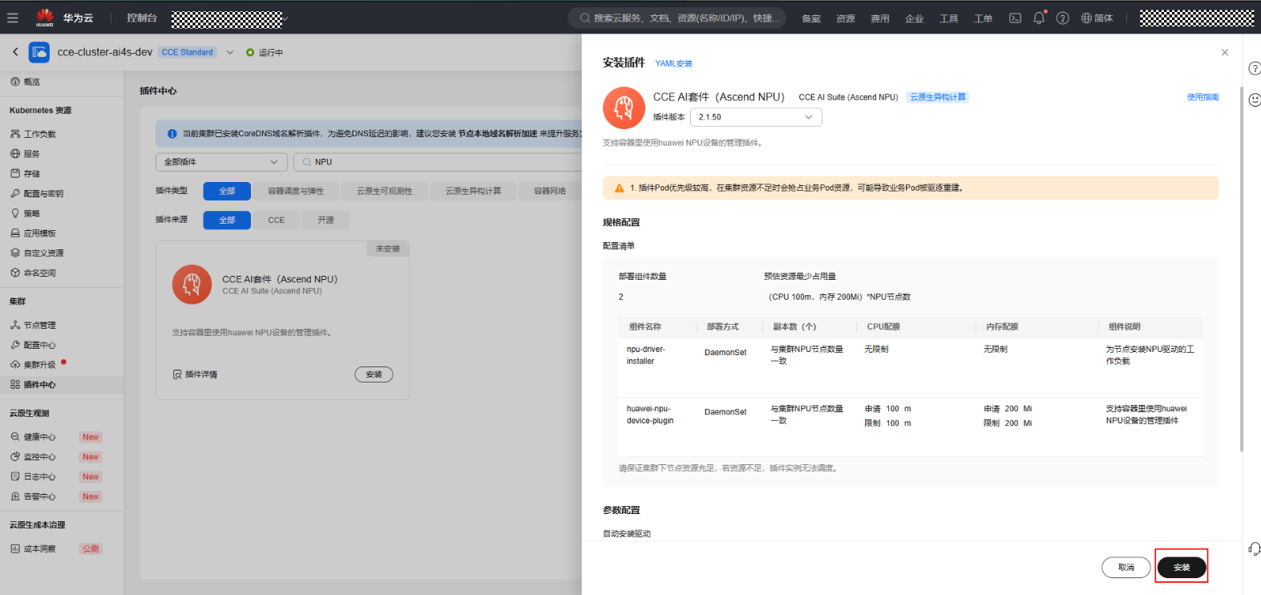
Task: Select the 云原生可观测性 filter tab
Action: click(385, 191)
